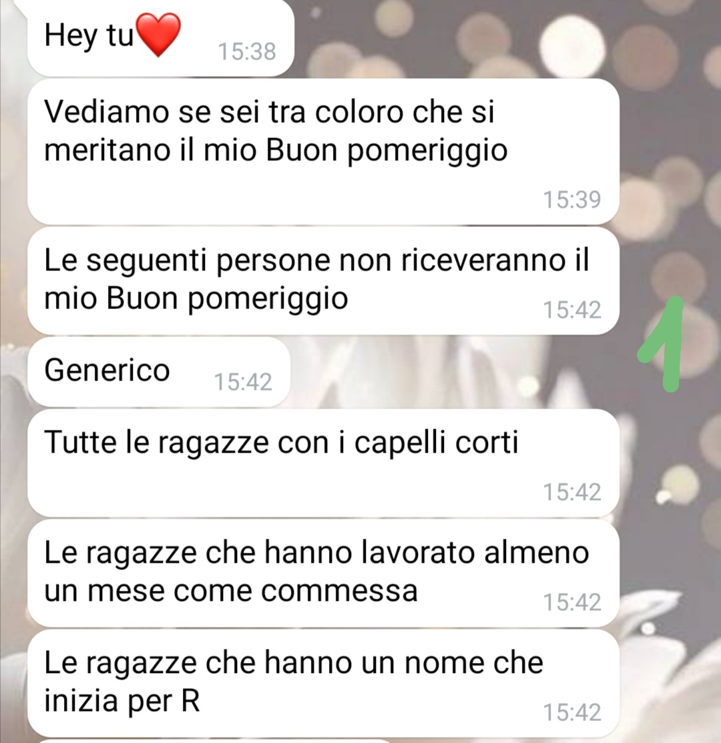
Task: Click the 15:39 timestamp
Action: (x=571, y=200)
